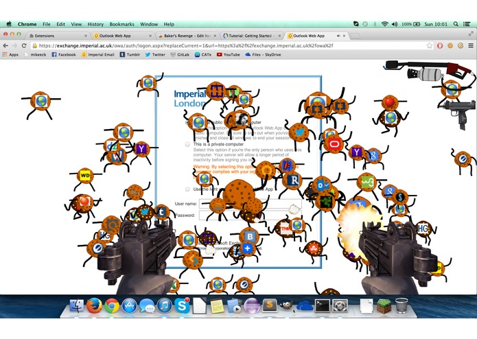Screen dimensions: 477x339
Task: Click the Wi-Fi status icon
Action: (385, 24)
